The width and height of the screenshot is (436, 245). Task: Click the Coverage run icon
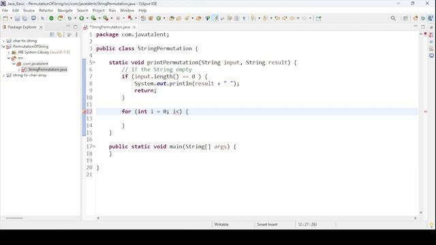(94, 18)
